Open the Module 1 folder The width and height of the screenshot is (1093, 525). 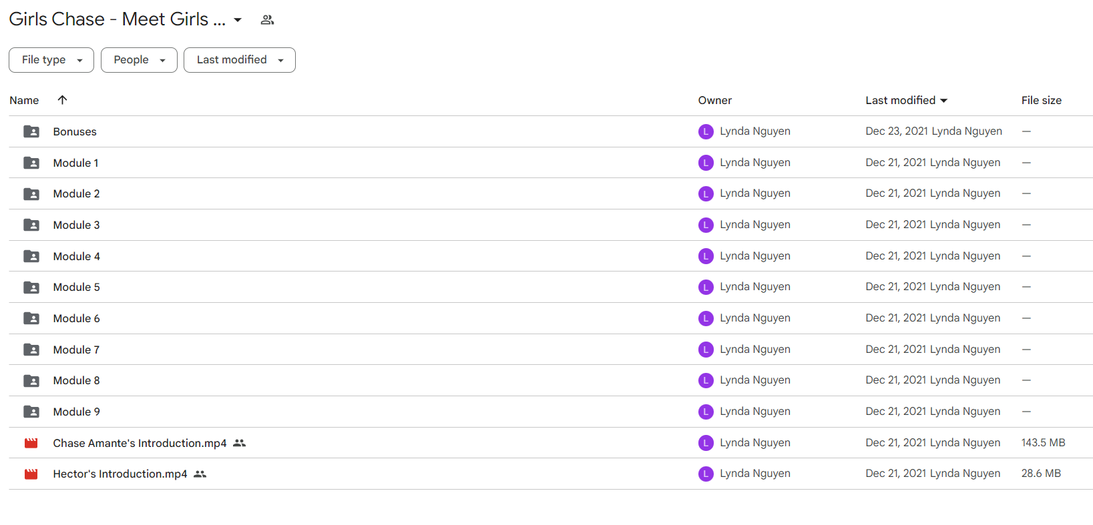(x=76, y=163)
